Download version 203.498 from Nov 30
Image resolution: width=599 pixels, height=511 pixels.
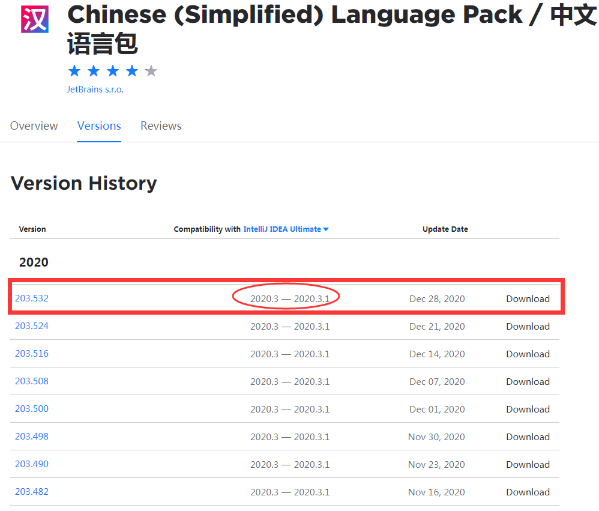click(528, 437)
